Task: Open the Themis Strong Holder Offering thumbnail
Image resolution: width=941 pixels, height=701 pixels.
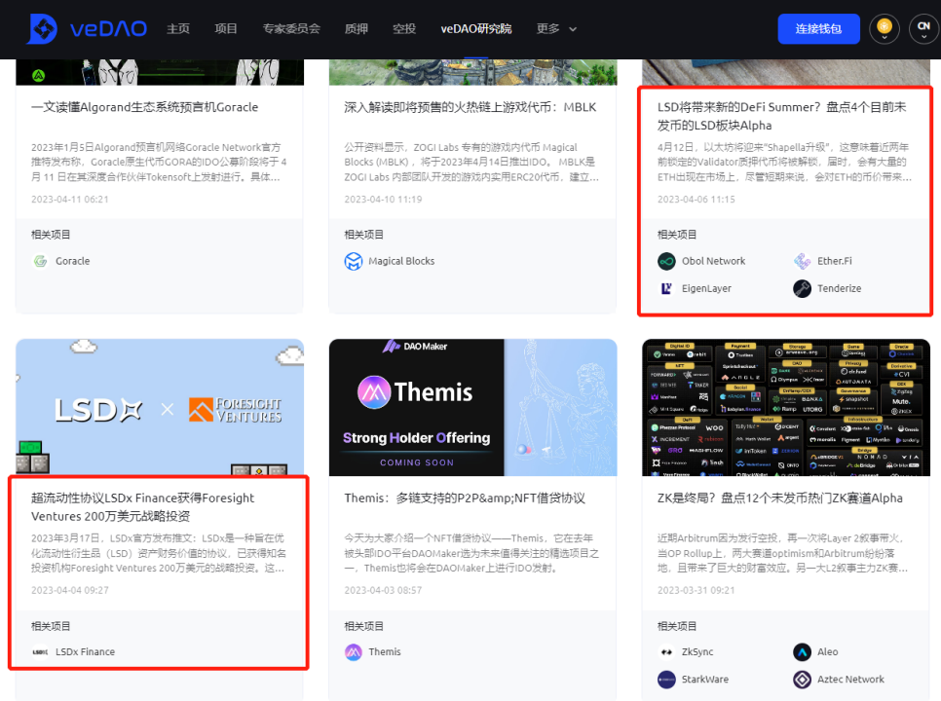Action: (472, 408)
